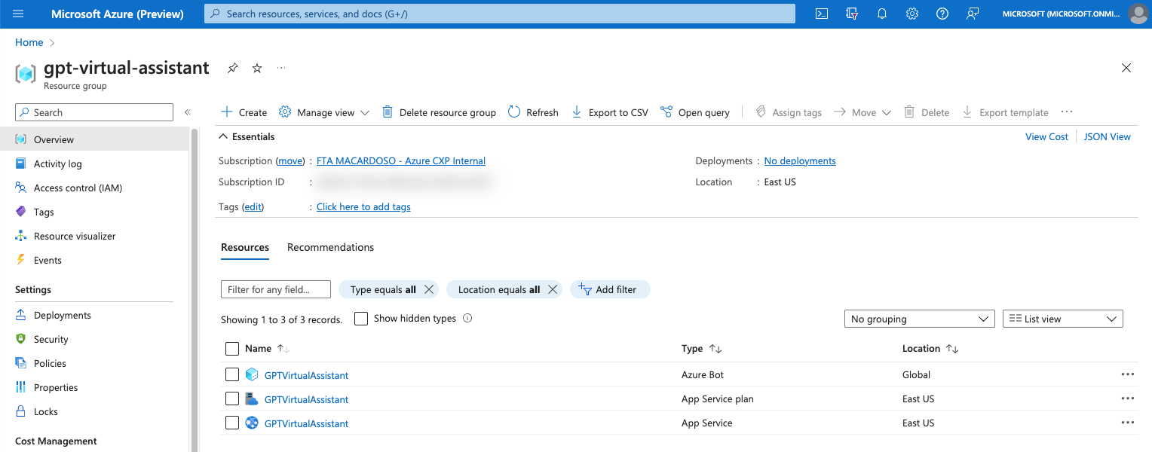This screenshot has width=1152, height=452.
Task: Show info about hidden types
Action: click(x=467, y=318)
